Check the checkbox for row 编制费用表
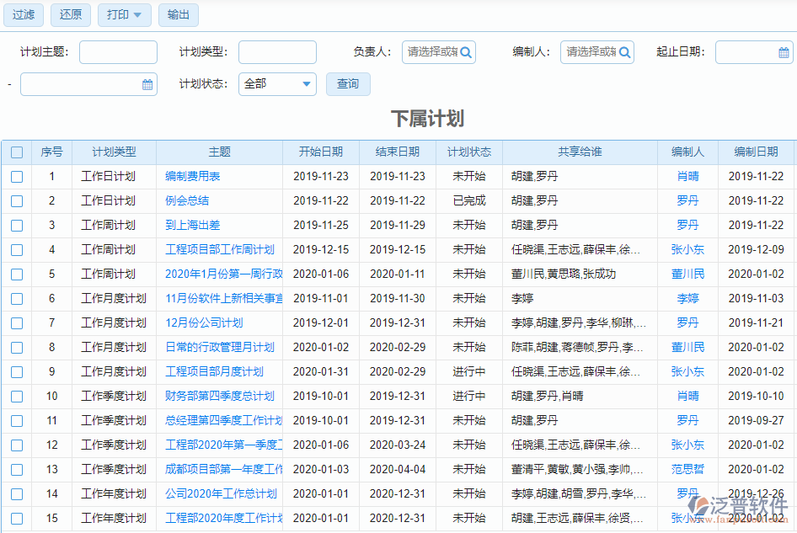The image size is (797, 533). 17,176
